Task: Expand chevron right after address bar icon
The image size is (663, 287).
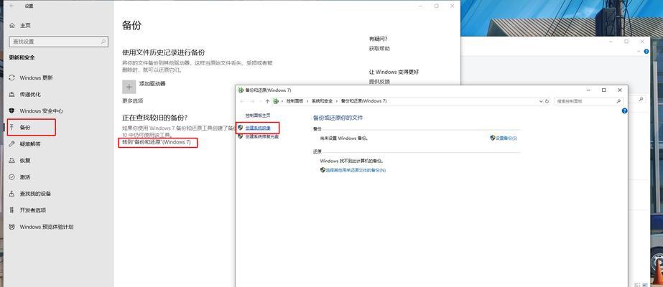Action: 282,101
